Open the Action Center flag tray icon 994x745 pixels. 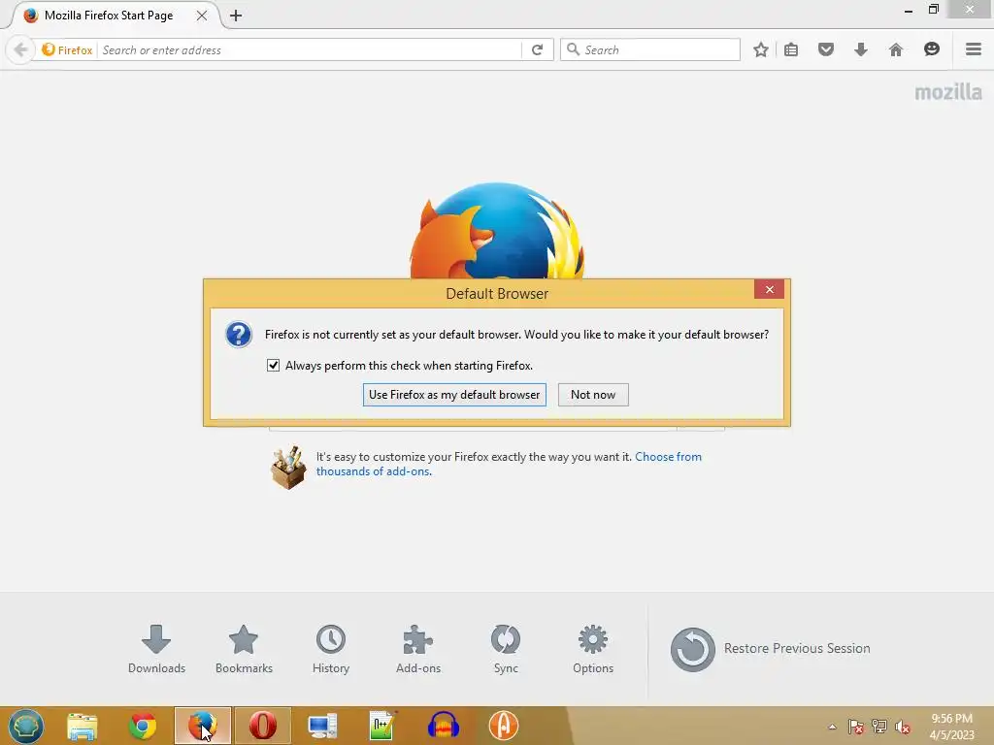coord(856,727)
